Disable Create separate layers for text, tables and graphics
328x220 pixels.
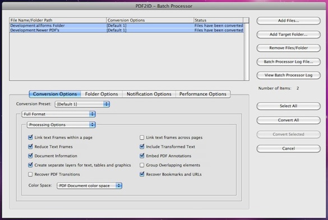pos(30,165)
